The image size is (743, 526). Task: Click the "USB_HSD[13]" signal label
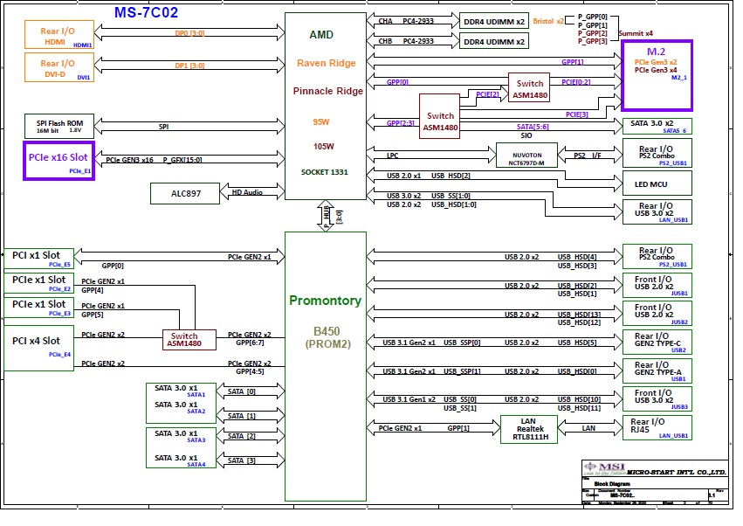579,315
